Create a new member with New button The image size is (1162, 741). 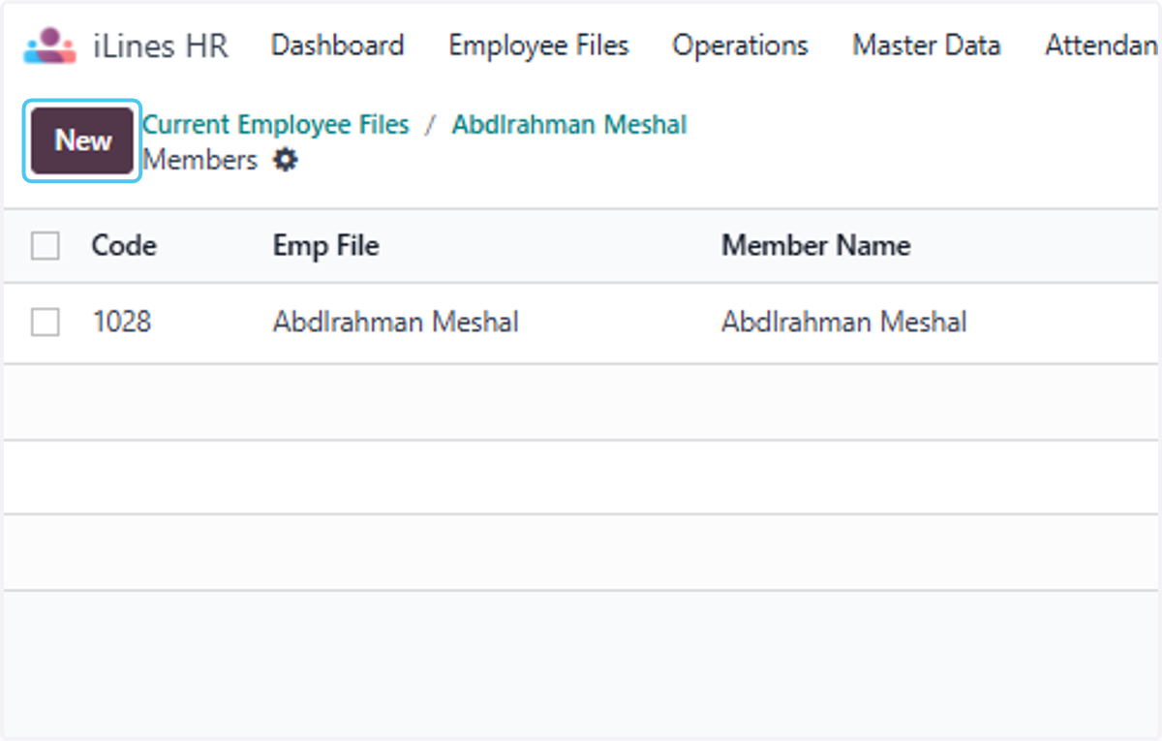click(83, 140)
